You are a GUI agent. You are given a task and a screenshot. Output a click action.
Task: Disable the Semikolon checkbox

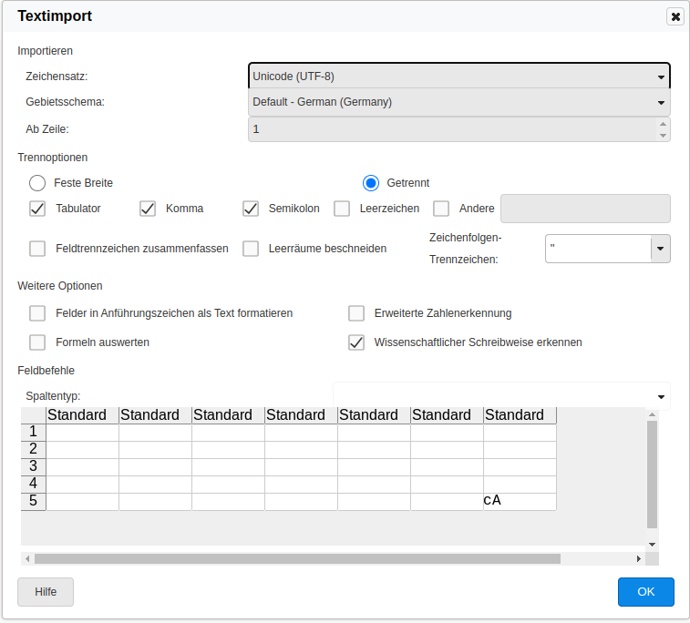(x=251, y=209)
